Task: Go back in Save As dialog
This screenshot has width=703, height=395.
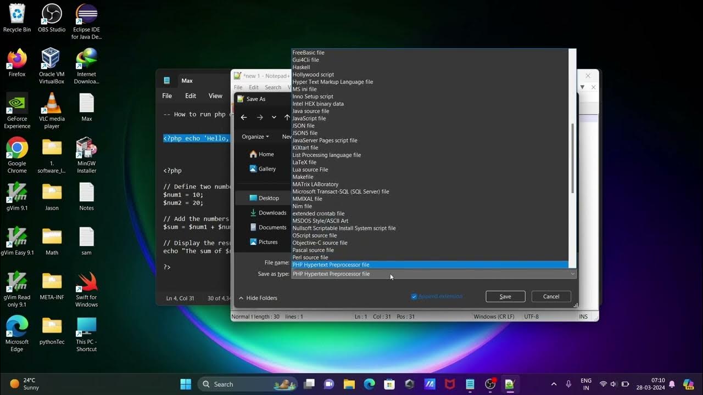Action: [x=244, y=117]
